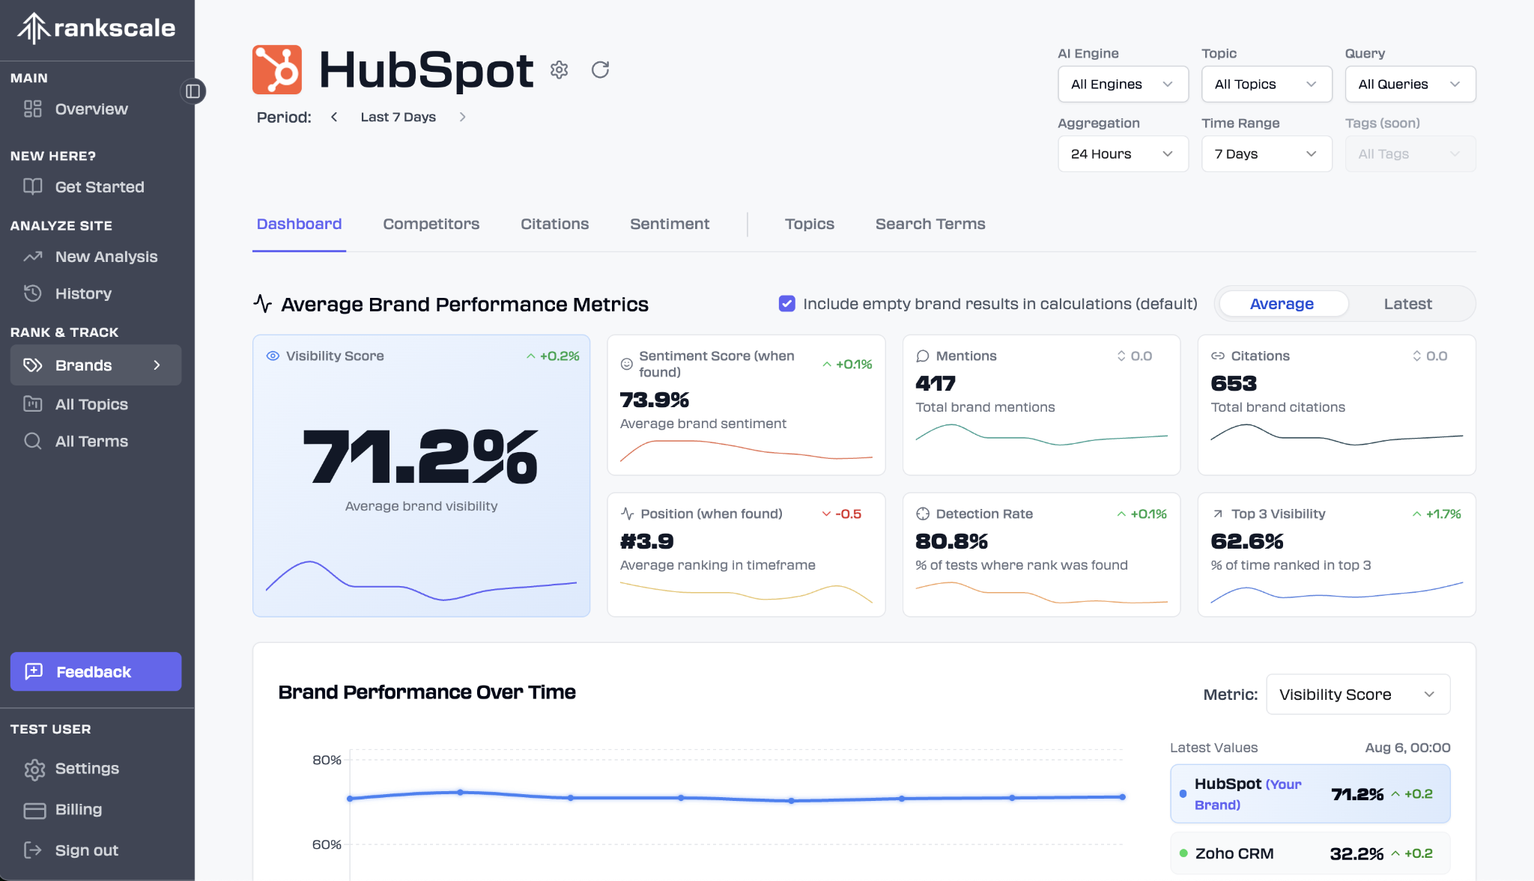Change Aggregation from 24 Hours
Screen dimensions: 1534x881
pos(1123,153)
